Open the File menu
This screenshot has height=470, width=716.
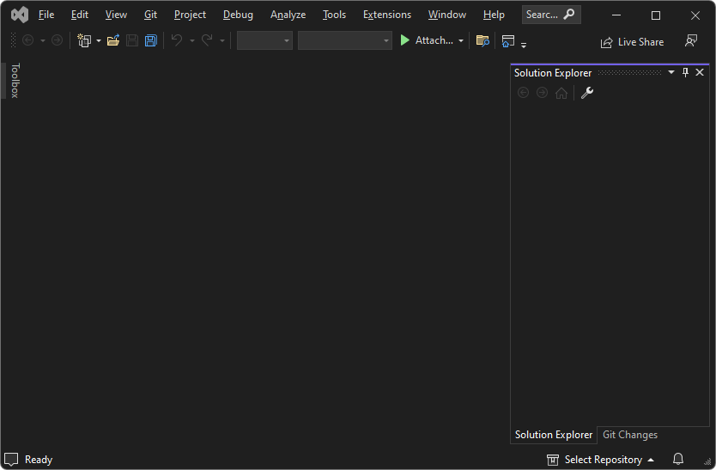pyautogui.click(x=46, y=15)
